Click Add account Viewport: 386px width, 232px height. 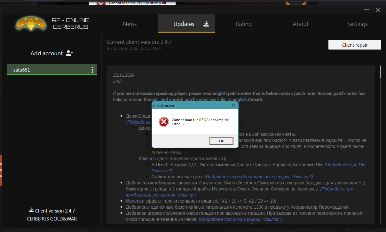click(47, 53)
